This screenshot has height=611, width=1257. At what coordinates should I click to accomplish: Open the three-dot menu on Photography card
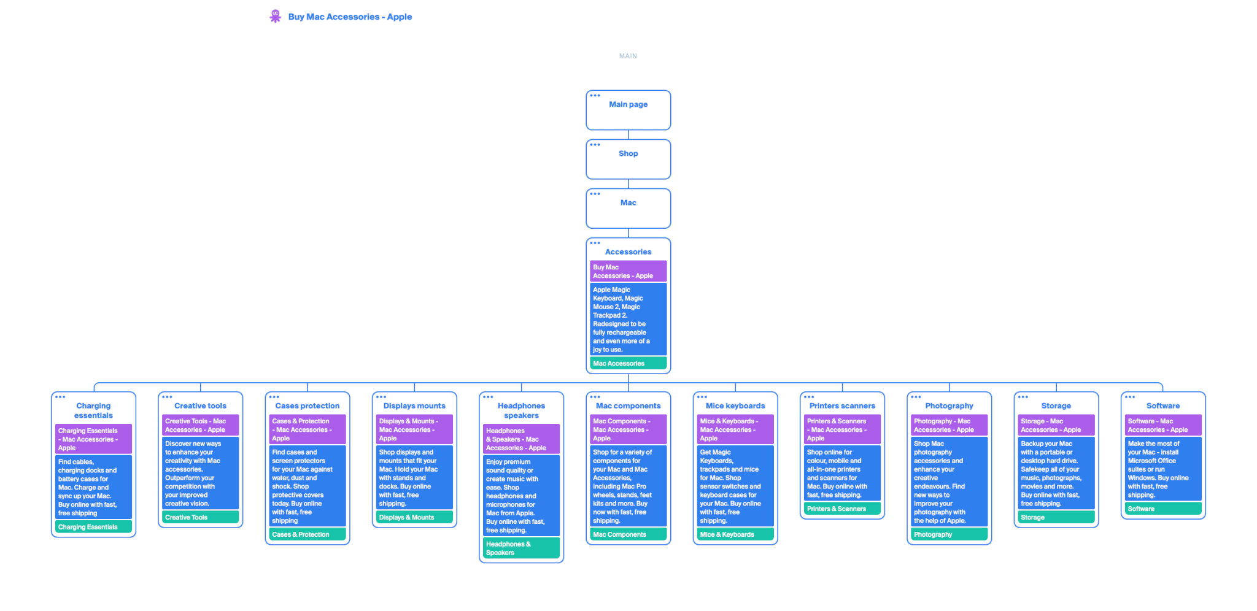tap(916, 396)
